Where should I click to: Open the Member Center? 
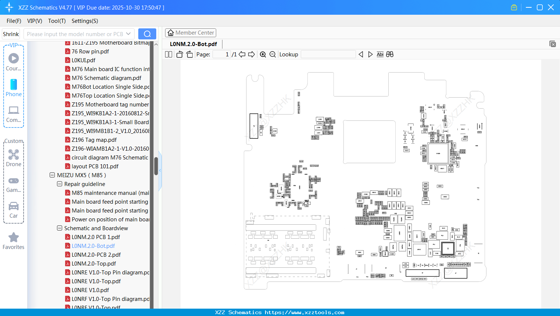(x=190, y=33)
